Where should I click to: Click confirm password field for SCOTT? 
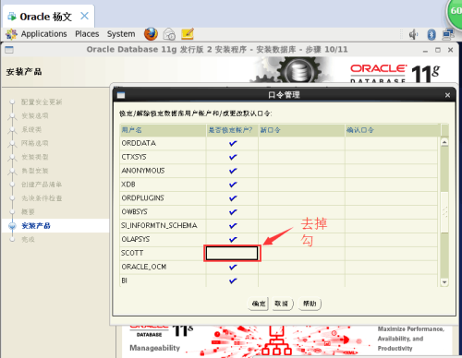click(392, 253)
